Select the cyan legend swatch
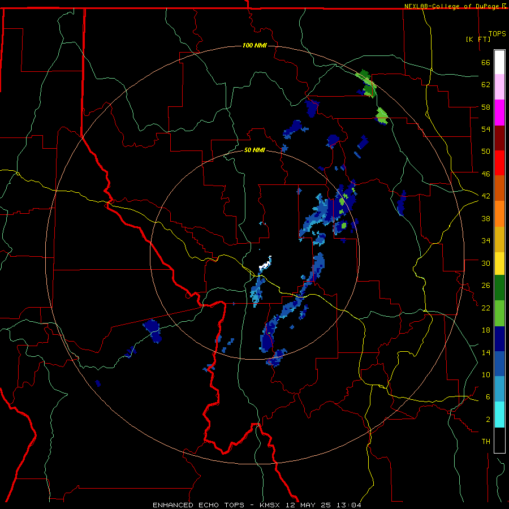This screenshot has width=509, height=509. (x=499, y=415)
